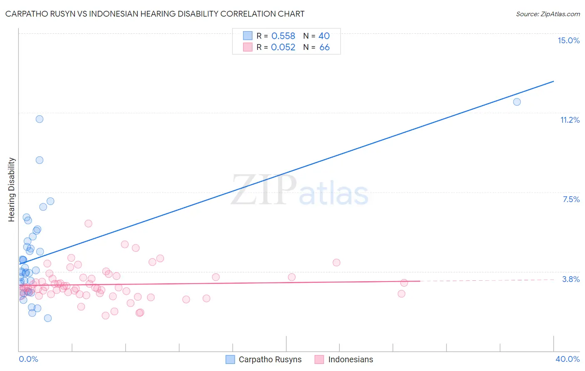Select the highest blue data point near 11%
The width and height of the screenshot is (585, 371).
click(40, 119)
